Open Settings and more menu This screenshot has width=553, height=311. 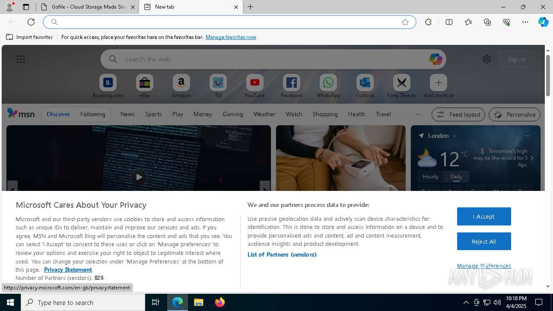[525, 22]
